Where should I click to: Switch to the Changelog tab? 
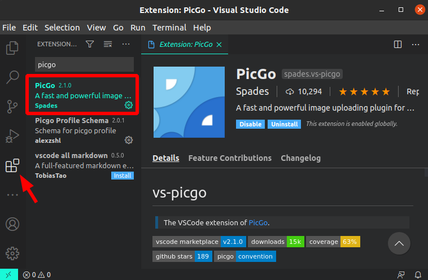pos(300,158)
